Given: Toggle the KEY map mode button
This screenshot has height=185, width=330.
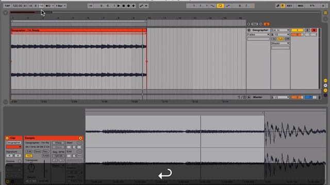Looking at the screenshot, I should pos(290,6).
